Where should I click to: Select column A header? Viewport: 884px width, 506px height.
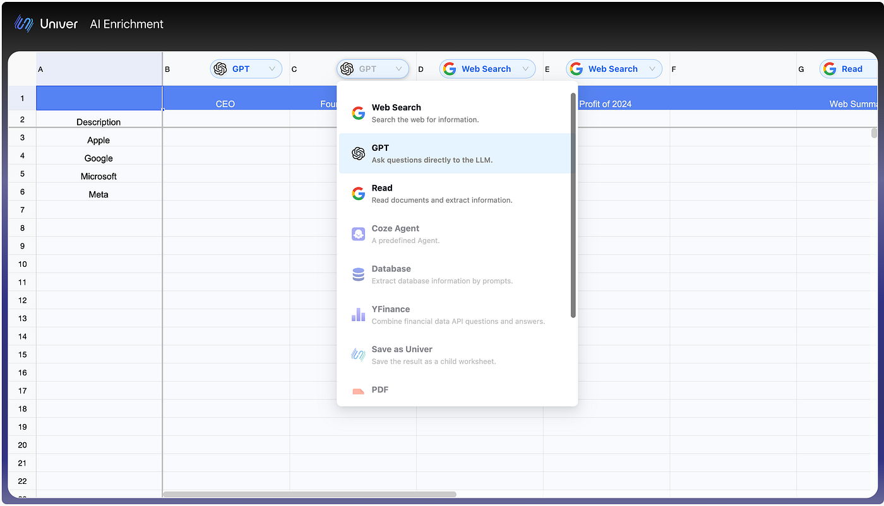[99, 69]
